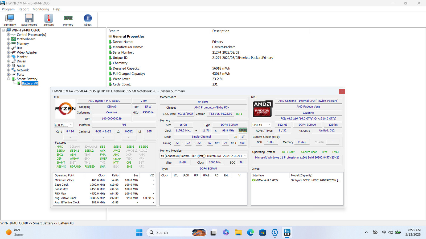Click the green RAM chip icon beside clock
The height and width of the screenshot is (239, 426).
coord(243,130)
